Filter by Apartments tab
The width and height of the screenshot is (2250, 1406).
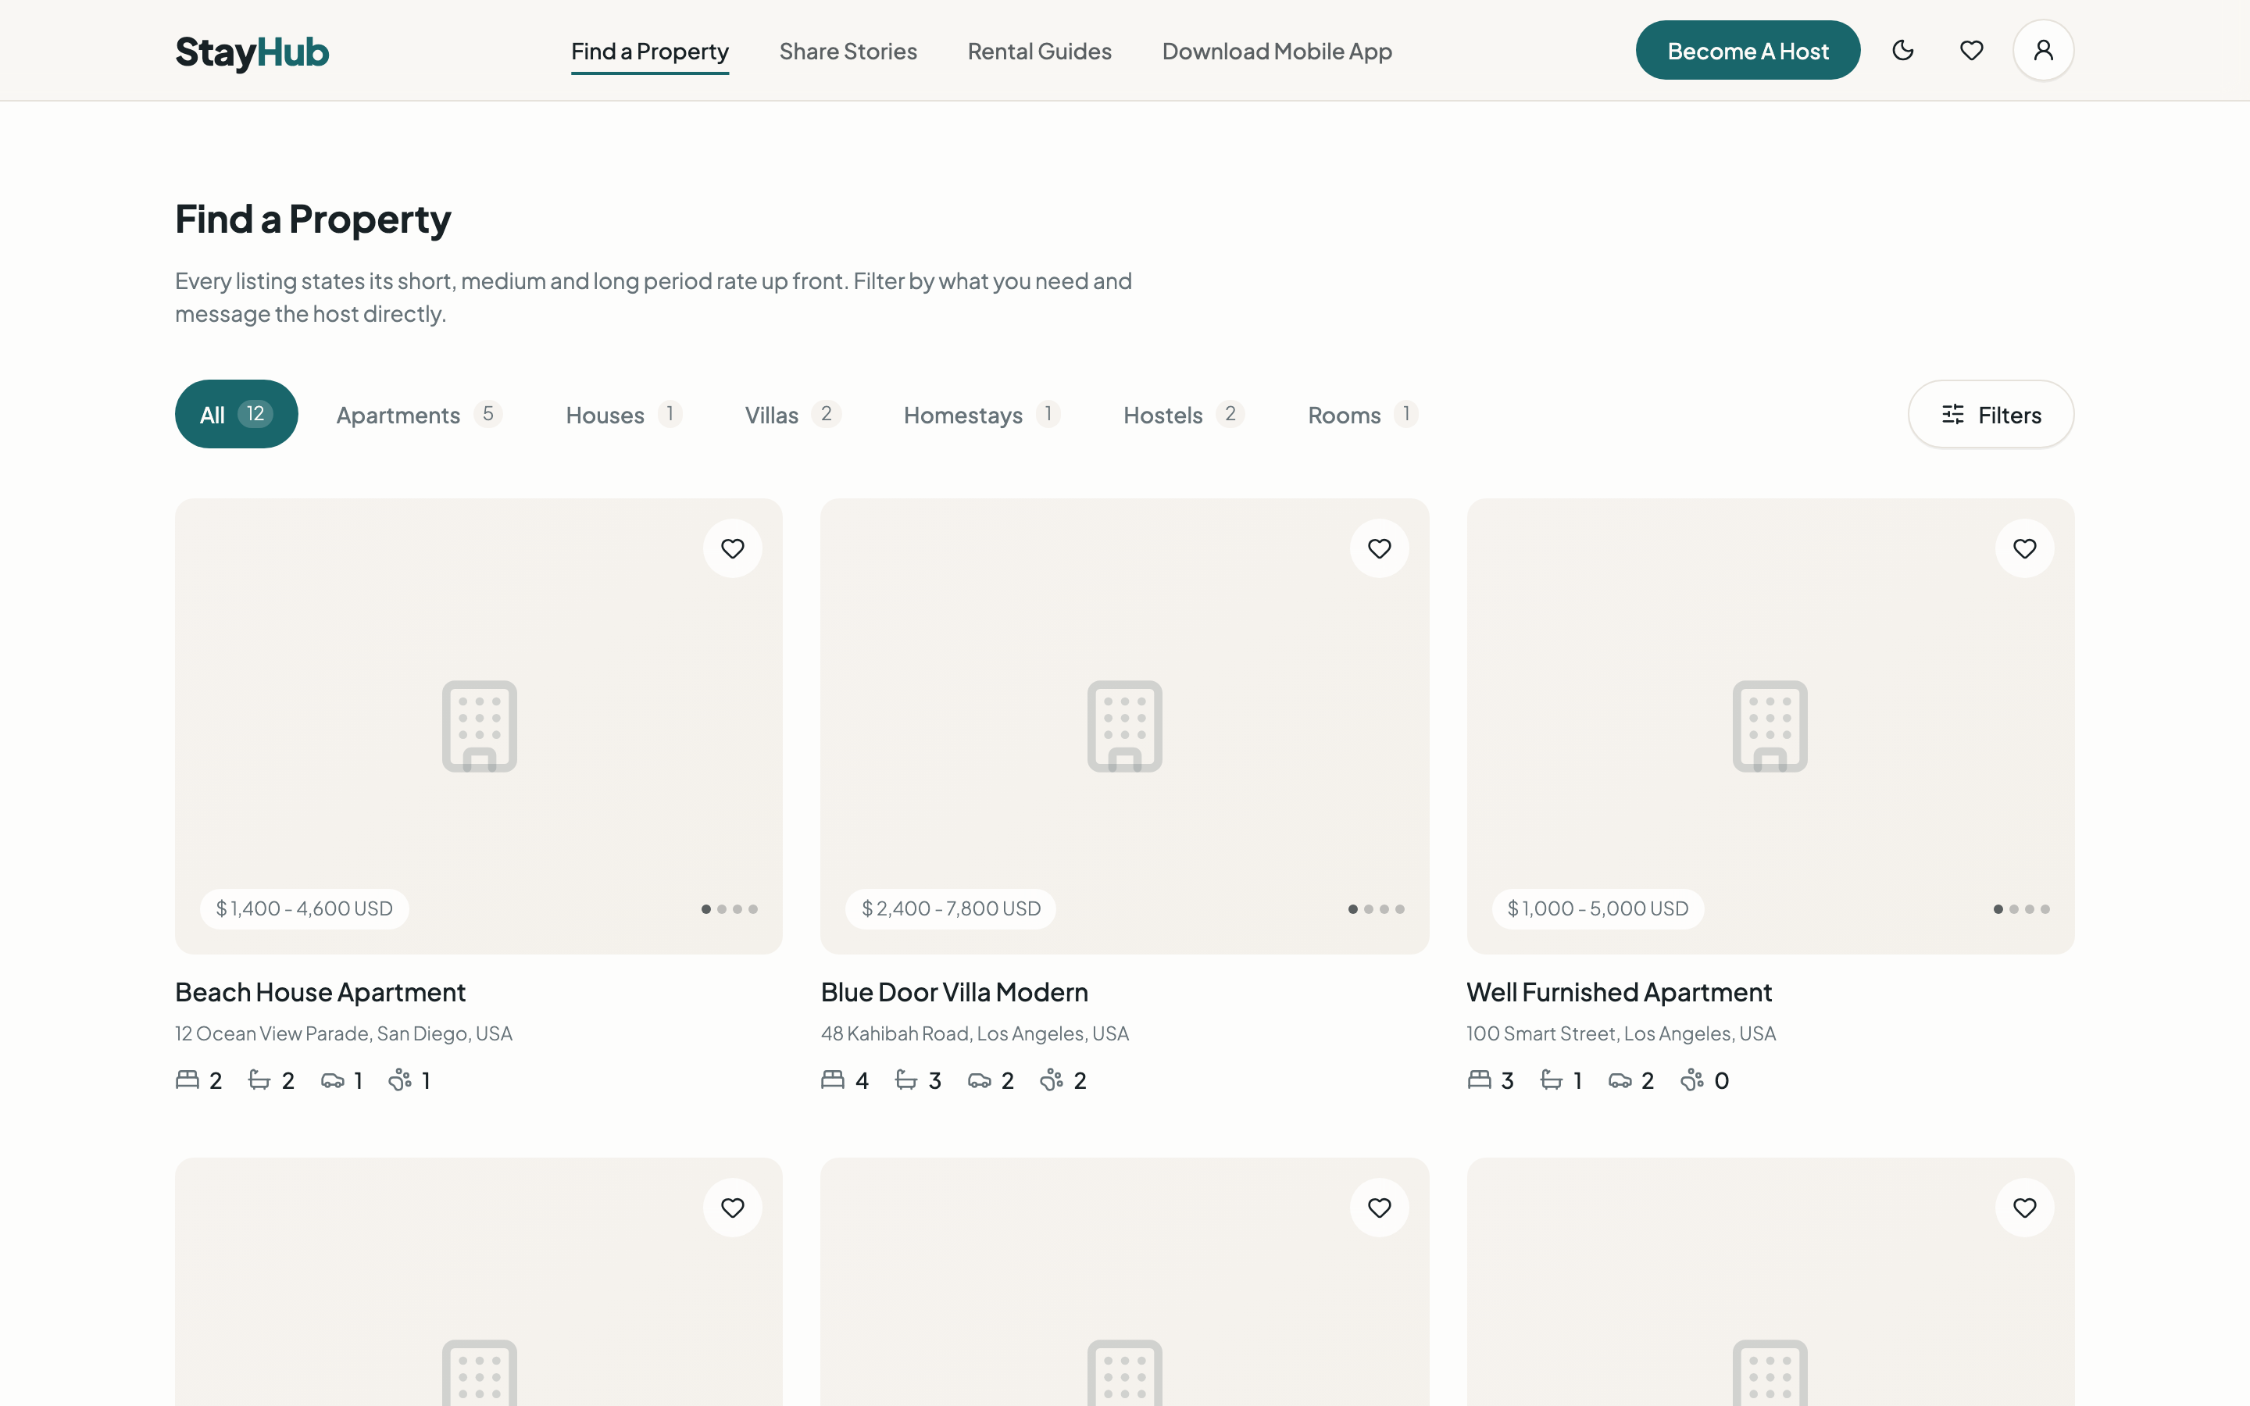click(420, 415)
